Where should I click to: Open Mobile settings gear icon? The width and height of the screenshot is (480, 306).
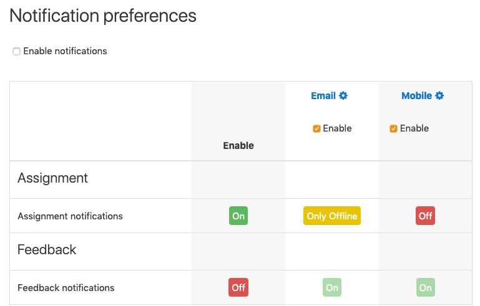439,96
